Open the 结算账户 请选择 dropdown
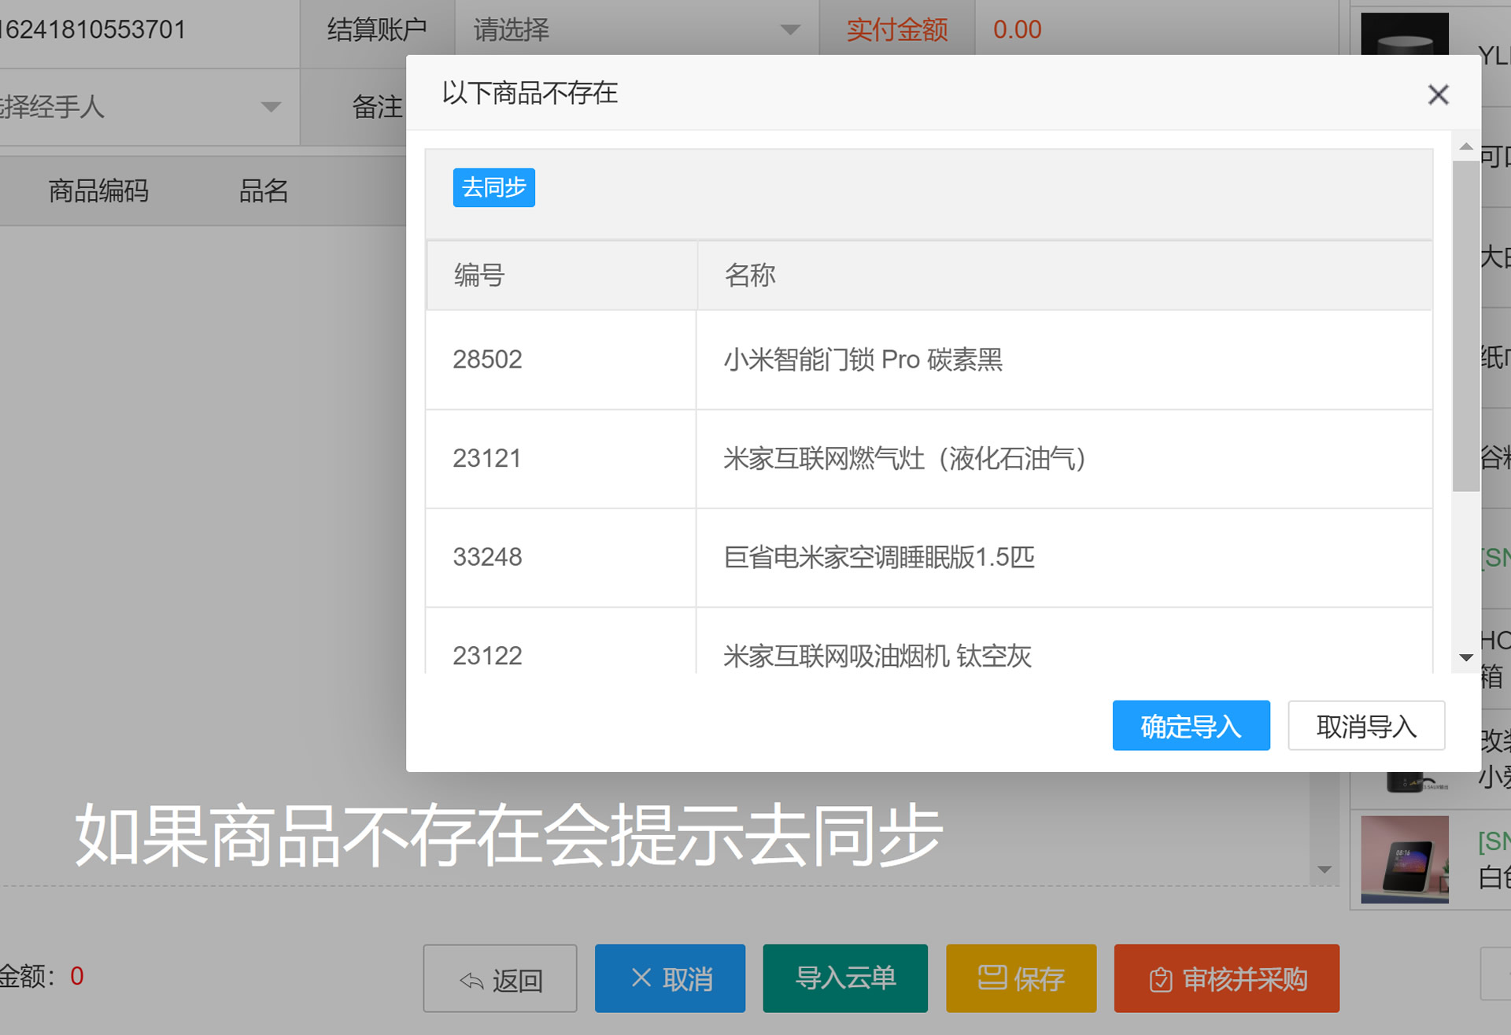The height and width of the screenshot is (1035, 1511). tap(637, 30)
